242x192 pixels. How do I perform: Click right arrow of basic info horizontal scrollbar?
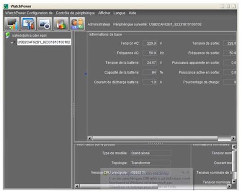[233, 138]
